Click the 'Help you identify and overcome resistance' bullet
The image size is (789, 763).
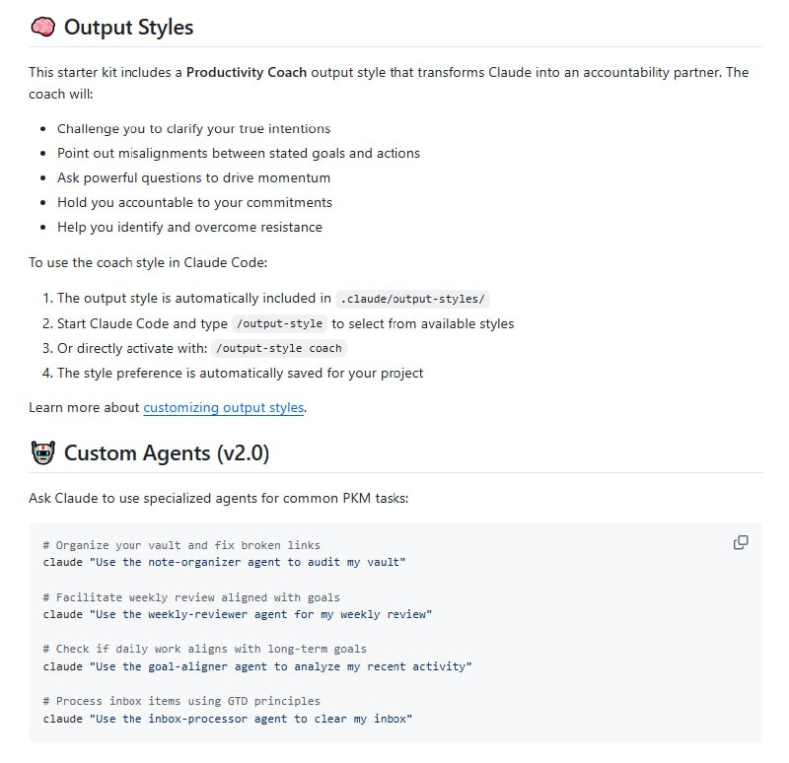[189, 227]
